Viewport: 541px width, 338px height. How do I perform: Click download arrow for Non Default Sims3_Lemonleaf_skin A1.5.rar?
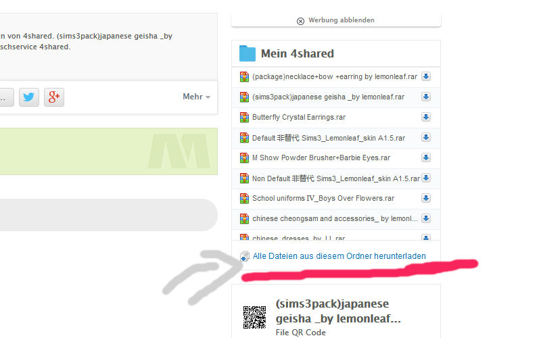[426, 178]
